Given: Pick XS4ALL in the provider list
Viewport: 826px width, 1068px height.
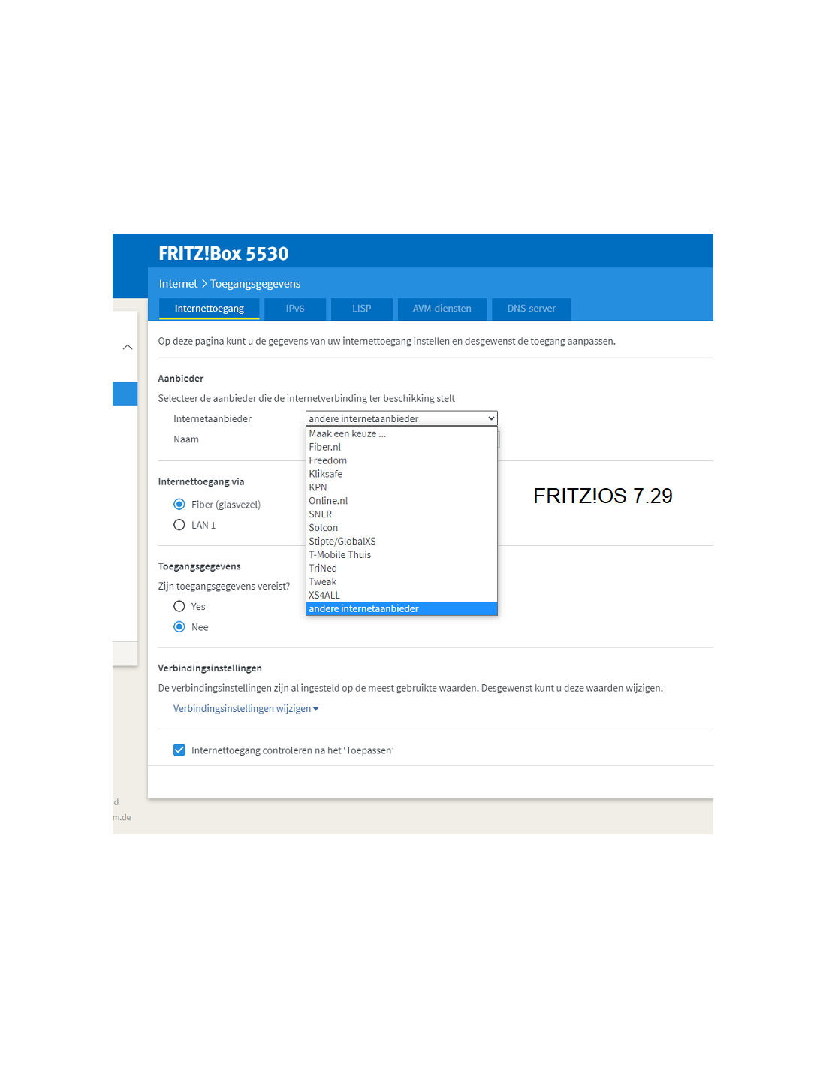Looking at the screenshot, I should coord(324,596).
